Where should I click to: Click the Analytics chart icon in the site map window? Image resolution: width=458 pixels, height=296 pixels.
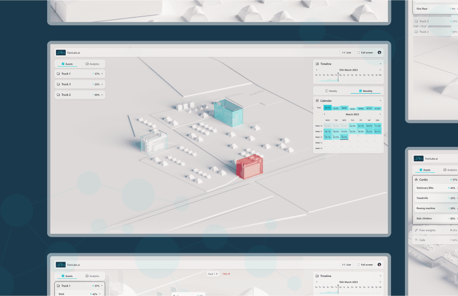click(x=87, y=64)
